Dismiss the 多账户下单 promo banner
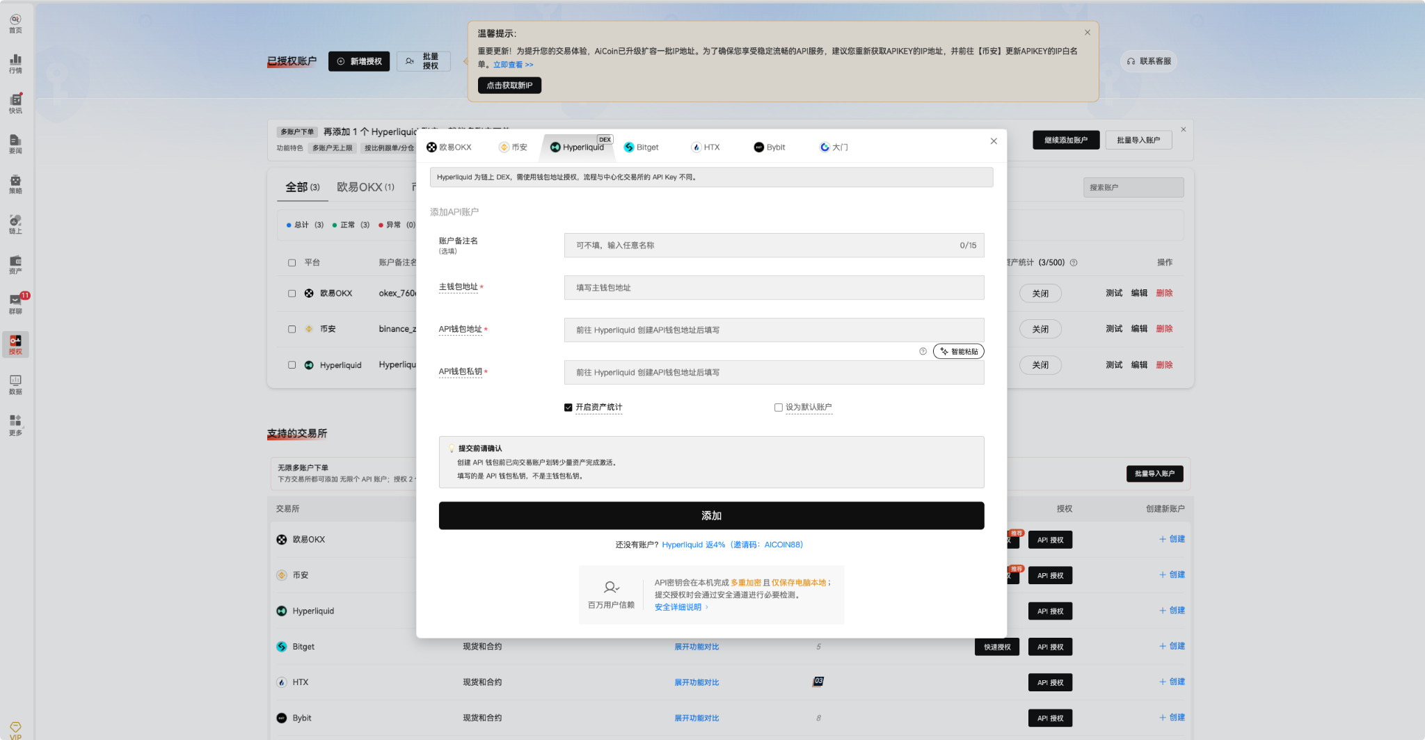Viewport: 1425px width, 740px height. (1183, 129)
